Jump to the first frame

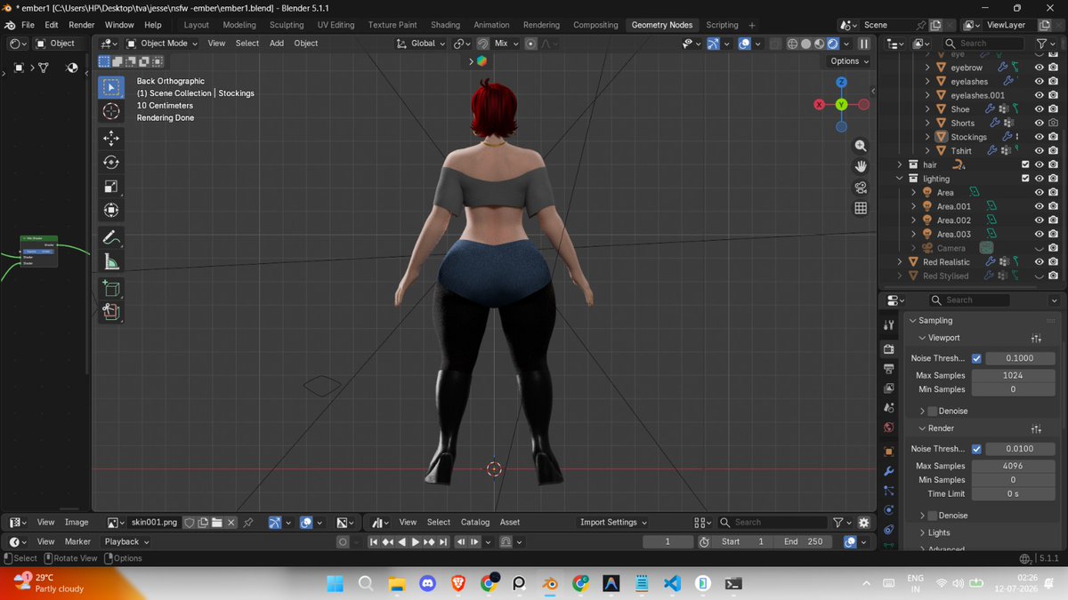click(x=375, y=541)
